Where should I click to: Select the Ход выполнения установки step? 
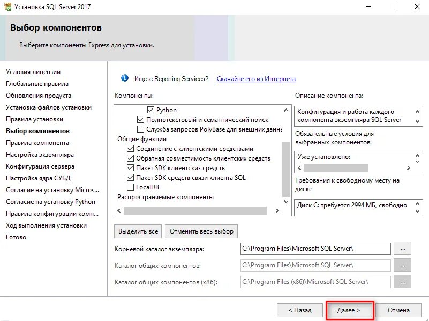tap(46, 225)
